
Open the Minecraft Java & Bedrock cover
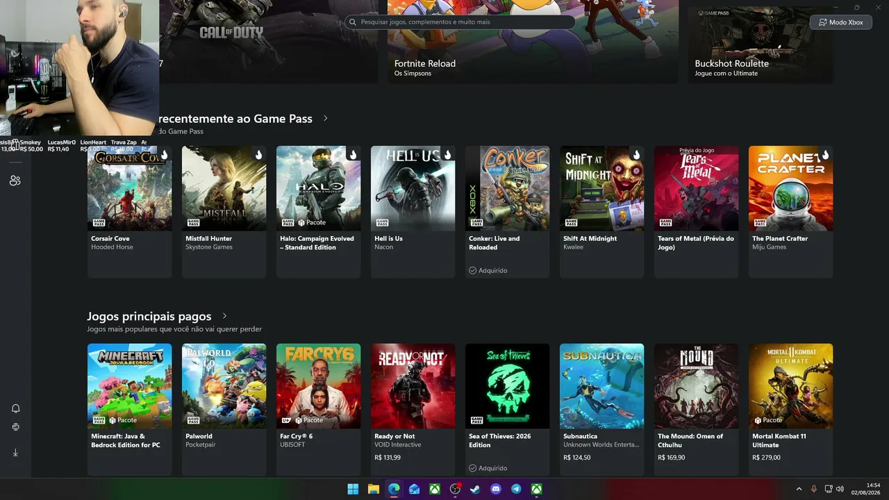point(129,386)
